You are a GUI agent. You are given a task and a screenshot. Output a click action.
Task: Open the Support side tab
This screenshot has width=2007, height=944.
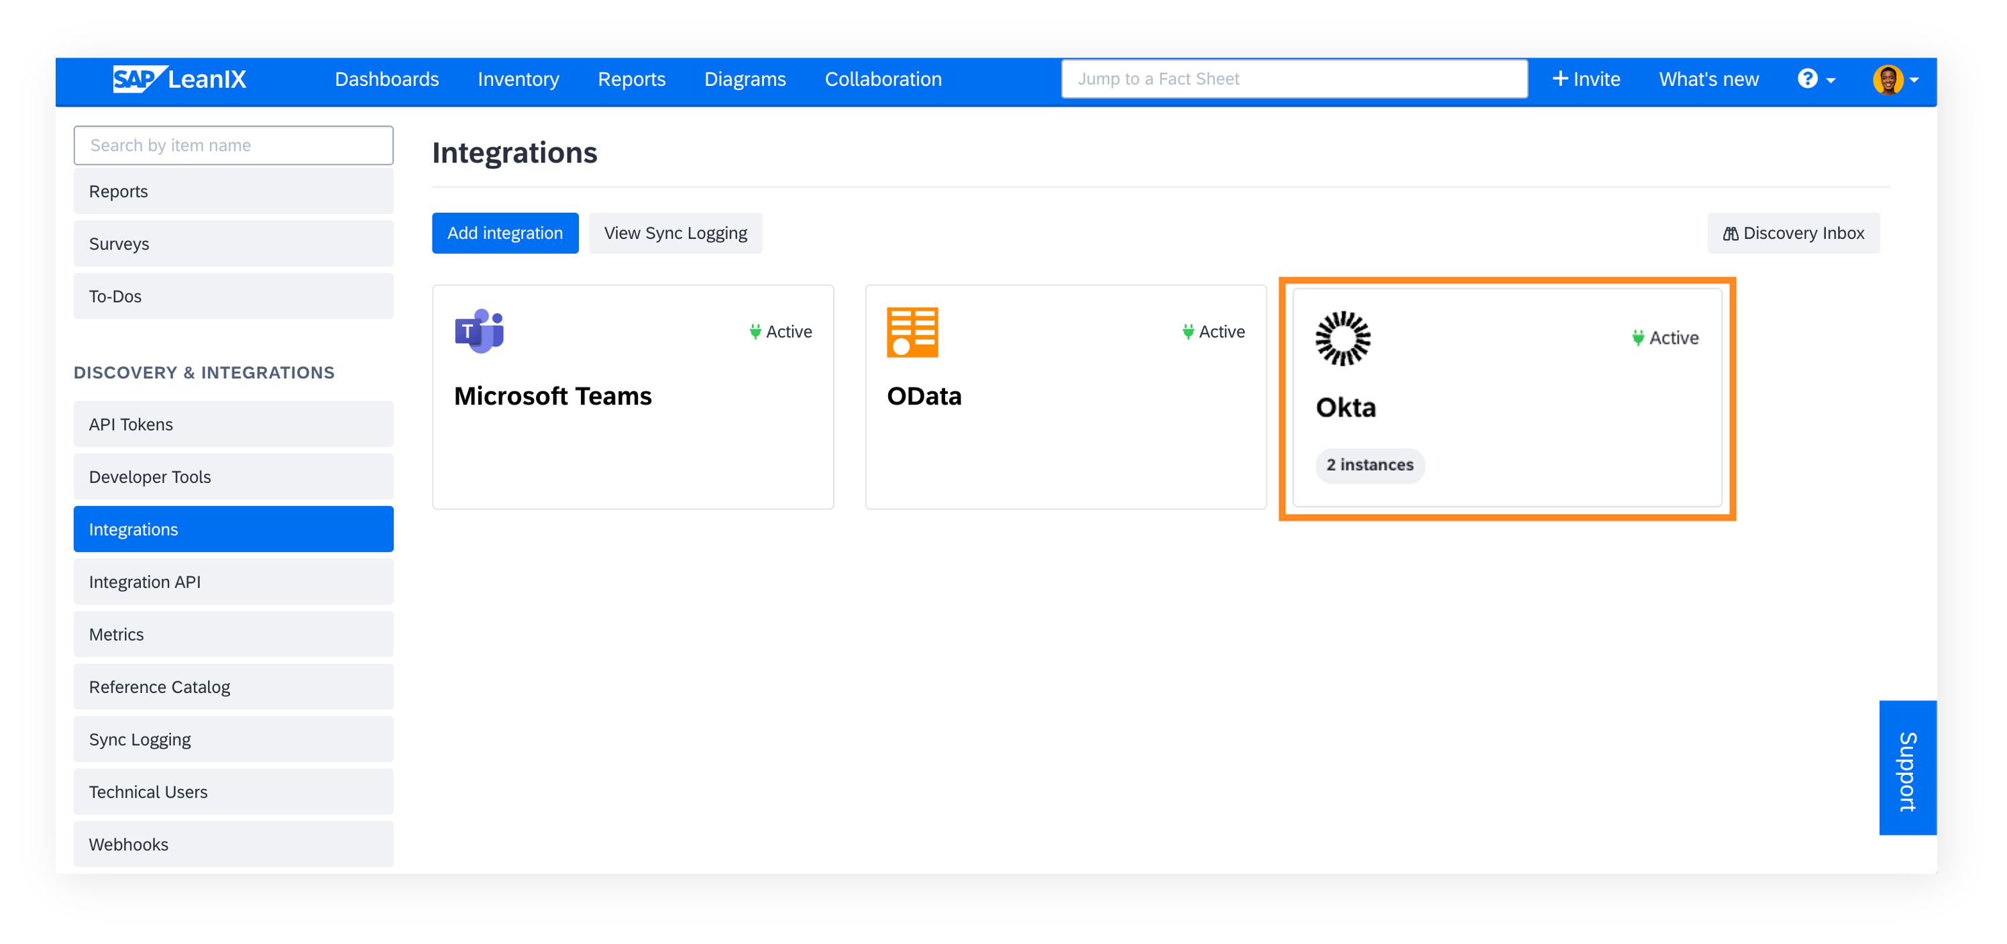click(x=1906, y=768)
